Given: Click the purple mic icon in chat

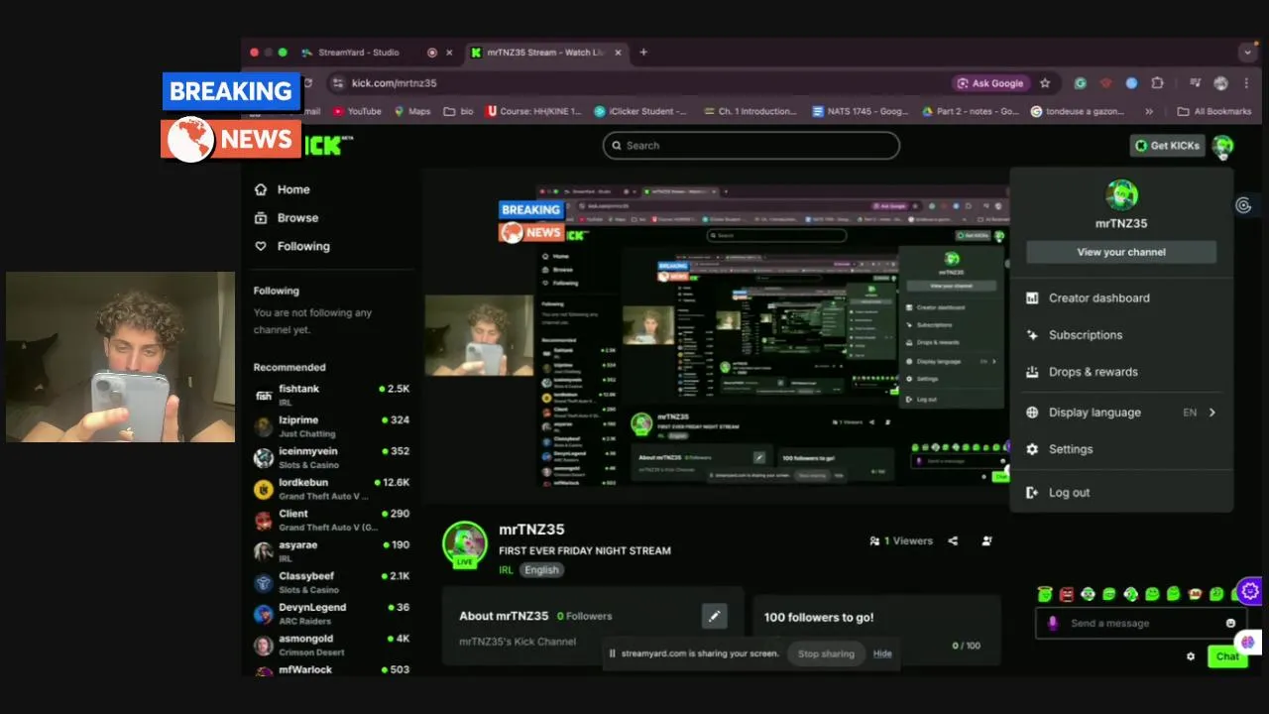Looking at the screenshot, I should coord(1052,623).
